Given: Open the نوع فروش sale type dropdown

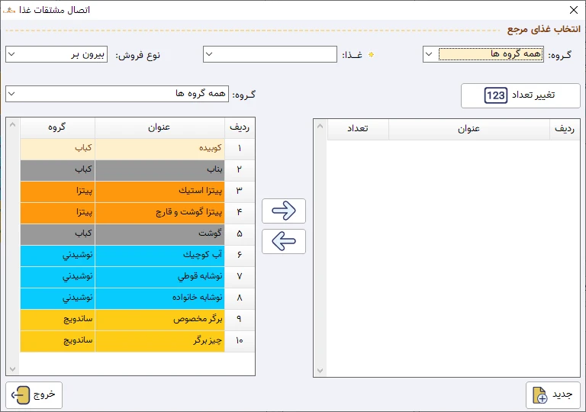Looking at the screenshot, I should pos(11,54).
